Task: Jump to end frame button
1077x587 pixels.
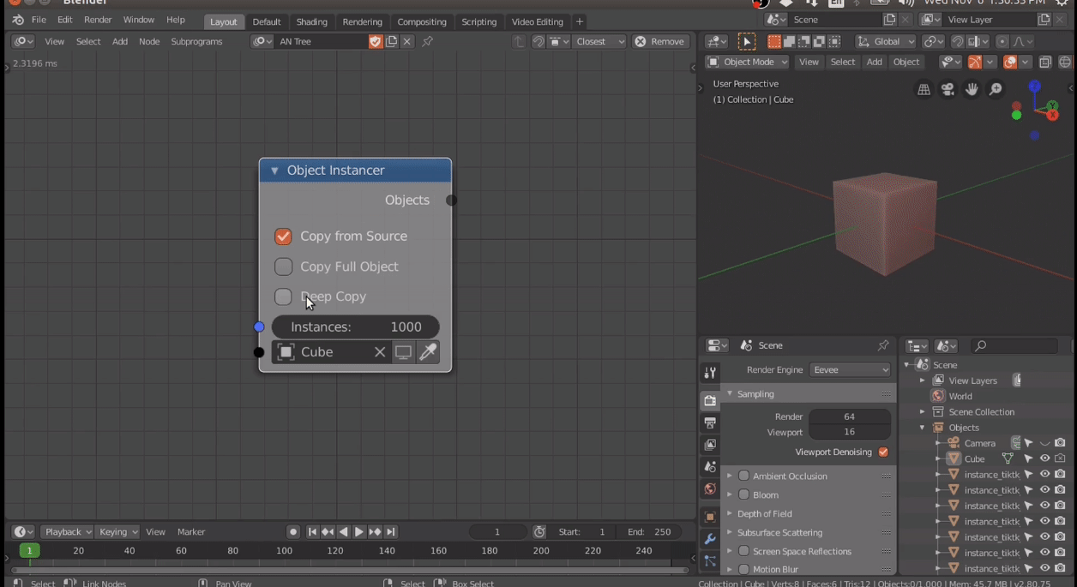Action: click(x=391, y=531)
